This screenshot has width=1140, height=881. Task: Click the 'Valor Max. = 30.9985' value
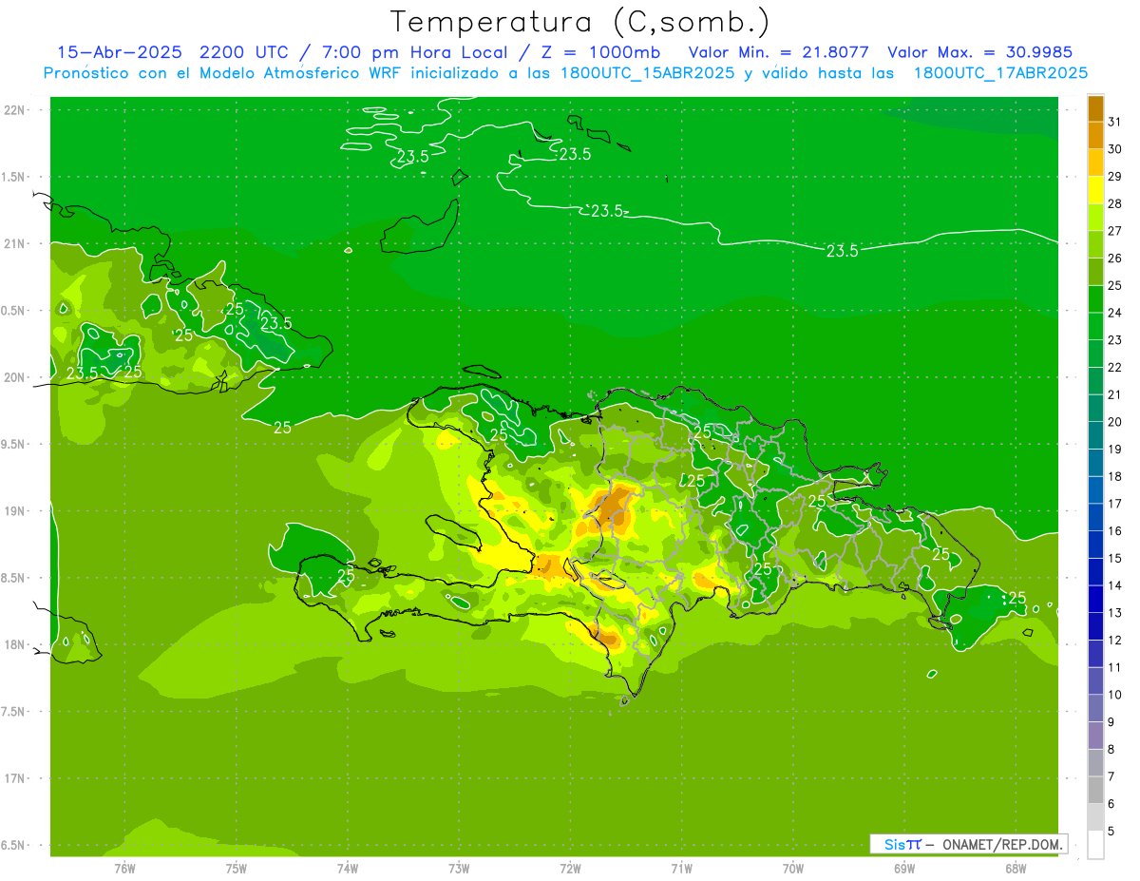(980, 52)
